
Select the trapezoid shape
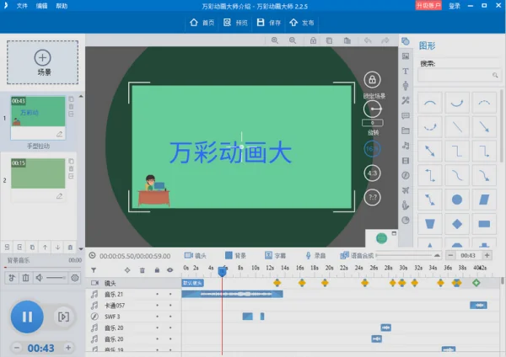430,224
